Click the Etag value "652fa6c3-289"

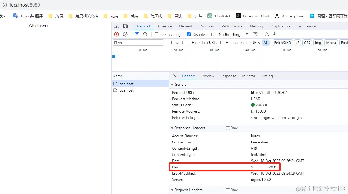click(x=264, y=167)
